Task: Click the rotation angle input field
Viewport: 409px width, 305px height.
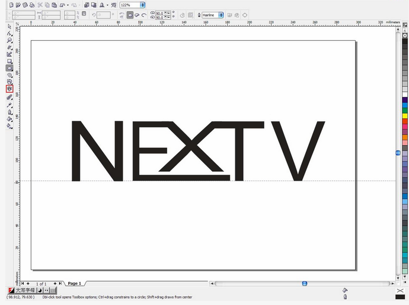Action: point(103,15)
